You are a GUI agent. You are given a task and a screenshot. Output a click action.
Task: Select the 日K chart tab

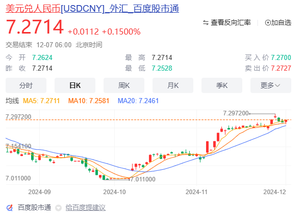click(75, 85)
